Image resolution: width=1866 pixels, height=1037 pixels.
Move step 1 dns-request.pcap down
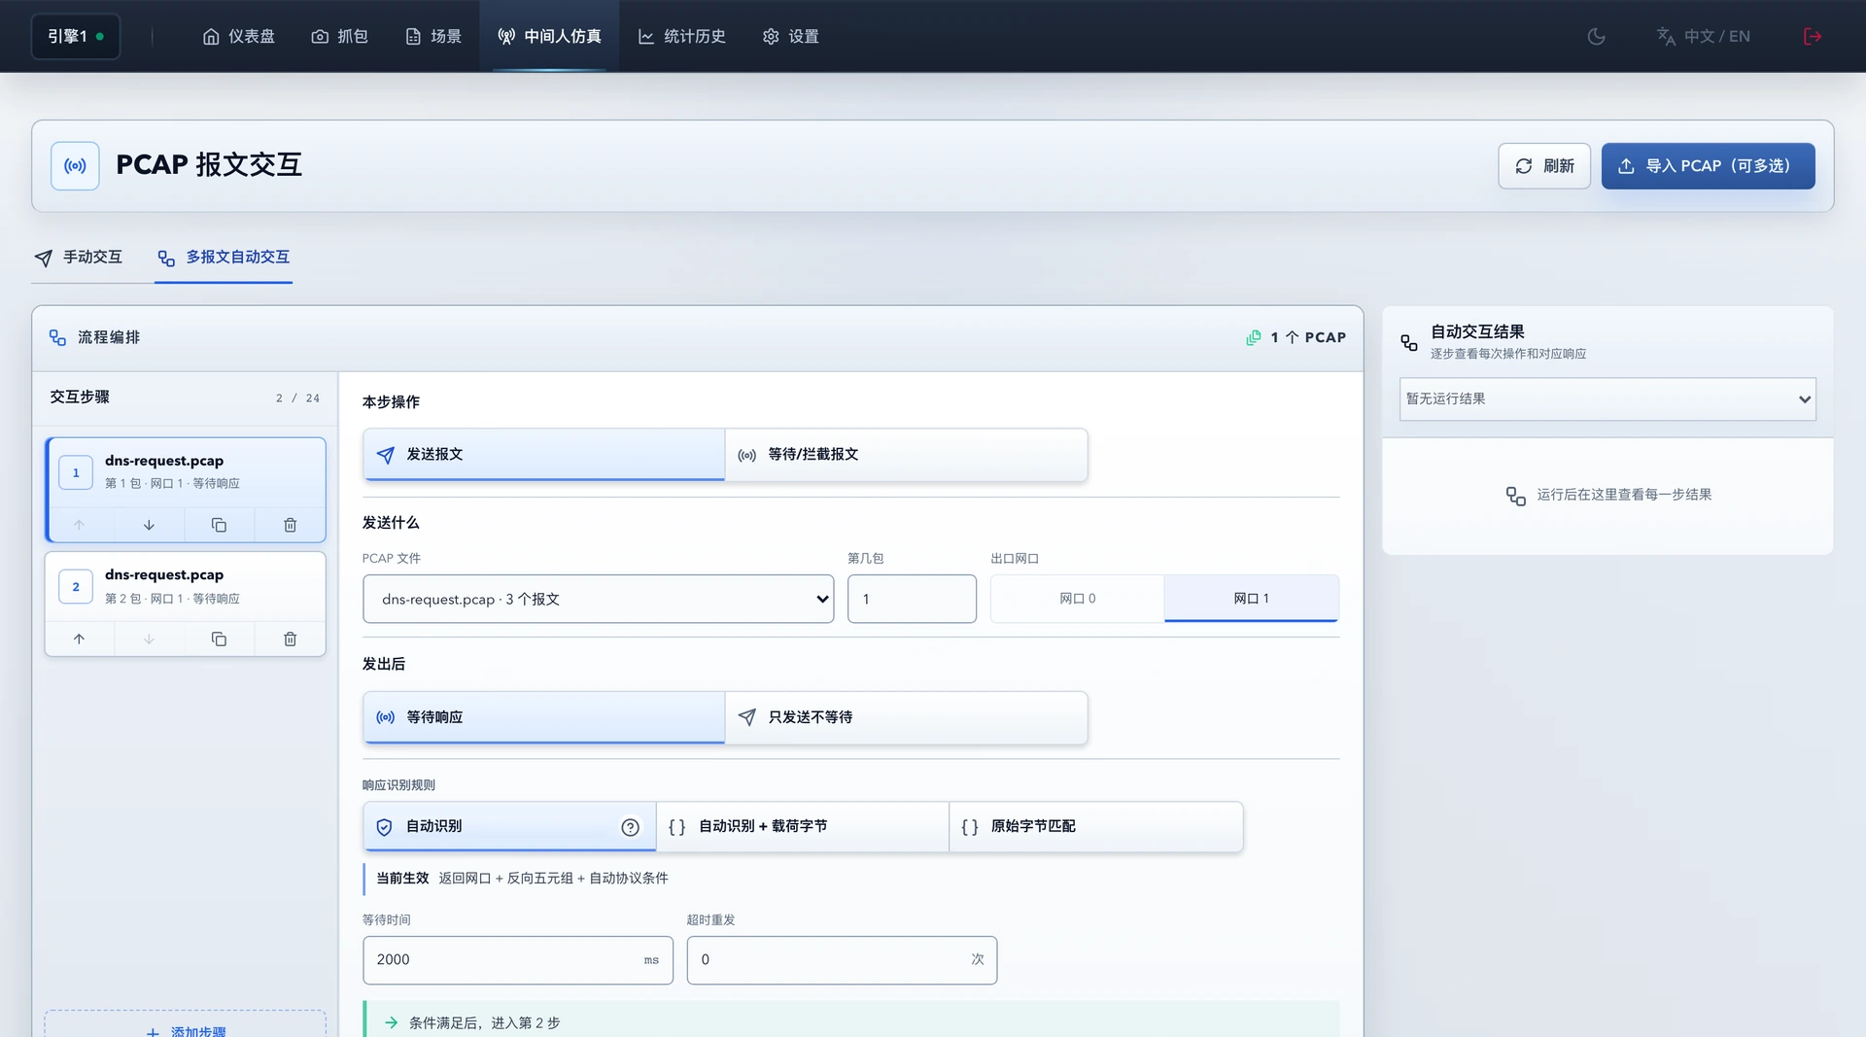click(149, 525)
